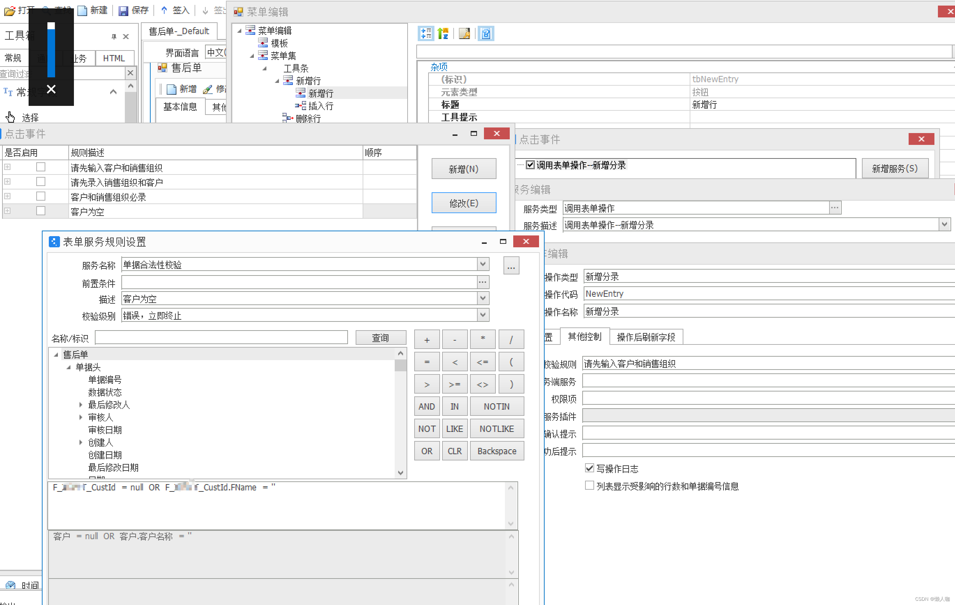955x605 pixels.
Task: Expand row 客户为空 plus icon
Action: click(7, 211)
